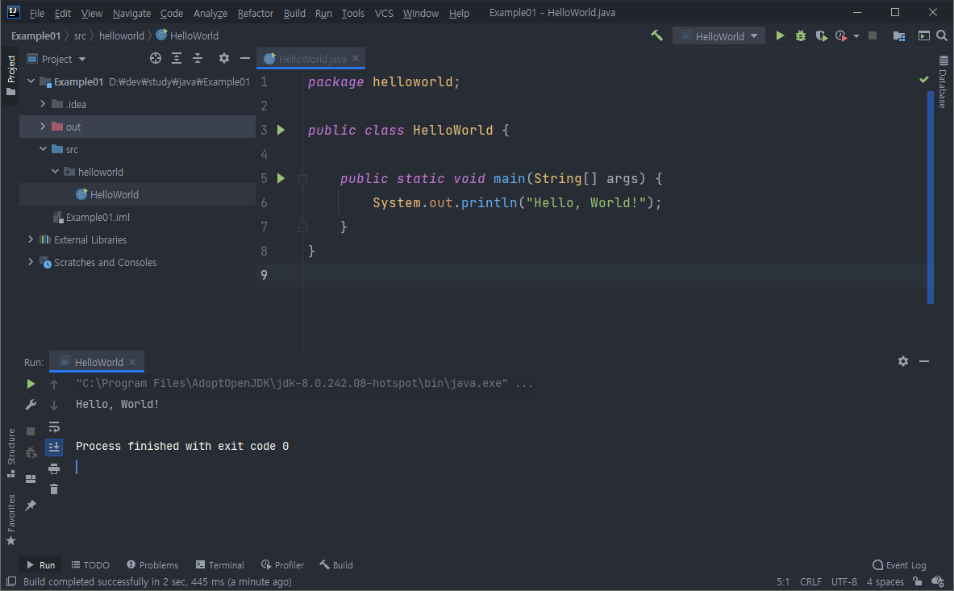Hide the Project panel with the minus icon
The width and height of the screenshot is (954, 591).
point(244,58)
